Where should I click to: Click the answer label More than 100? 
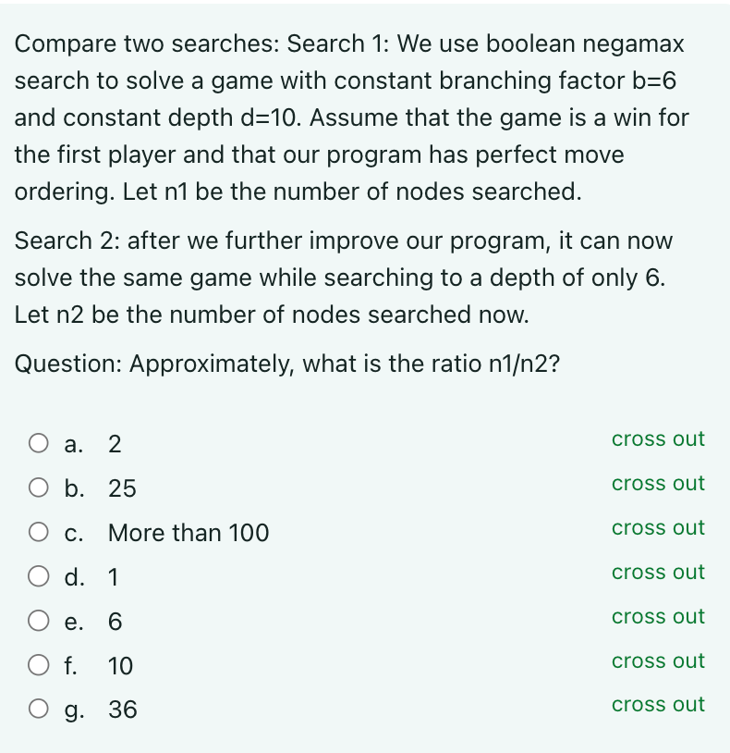[187, 532]
